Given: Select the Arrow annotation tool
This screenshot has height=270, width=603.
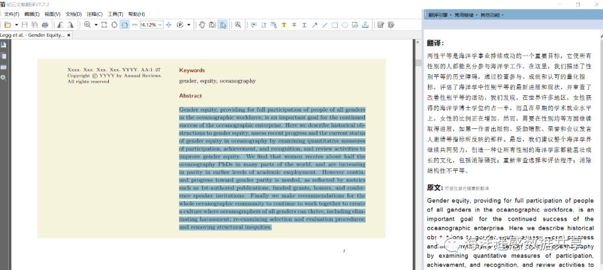Looking at the screenshot, I should pos(314,25).
